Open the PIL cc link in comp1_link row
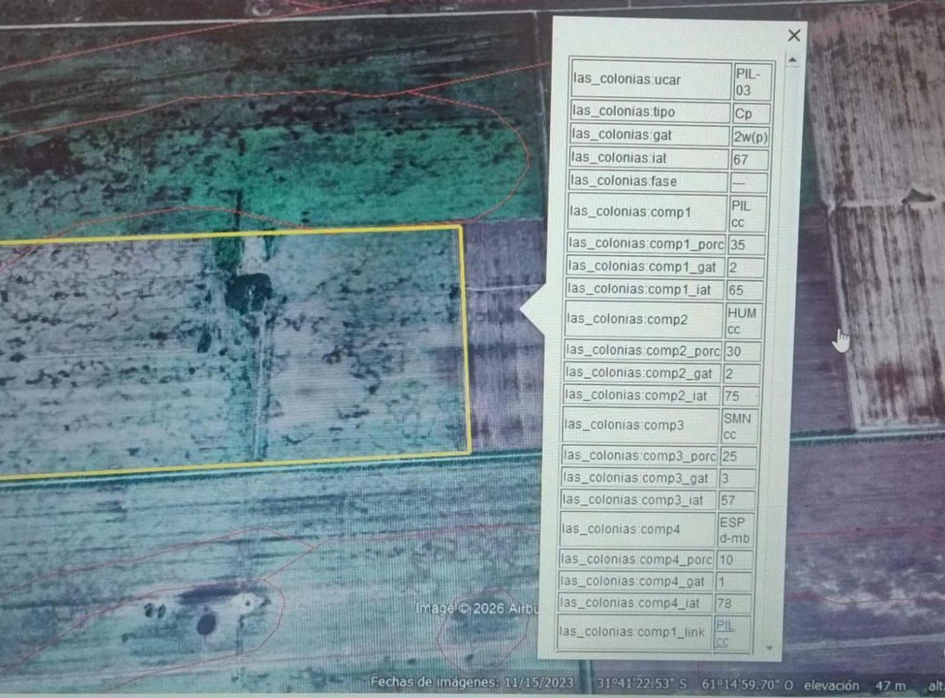Viewport: 945px width, 698px height. click(724, 633)
